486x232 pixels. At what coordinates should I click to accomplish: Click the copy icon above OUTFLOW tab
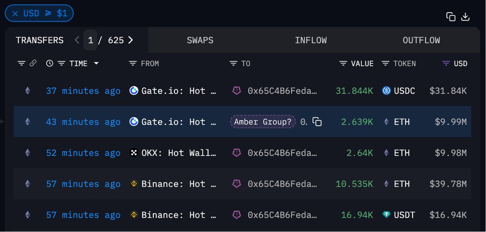[451, 17]
